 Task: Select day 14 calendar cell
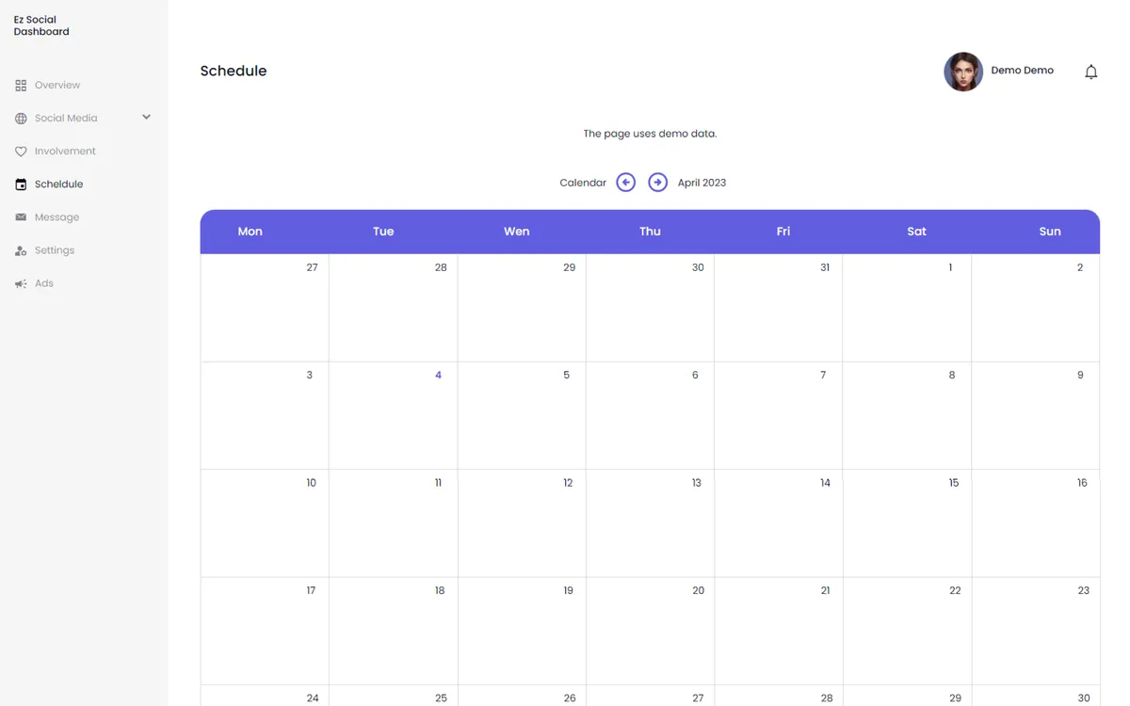pyautogui.click(x=779, y=523)
